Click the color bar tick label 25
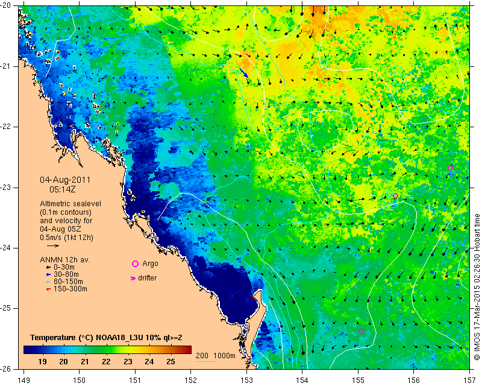This screenshot has height=386, width=482. pos(171,362)
